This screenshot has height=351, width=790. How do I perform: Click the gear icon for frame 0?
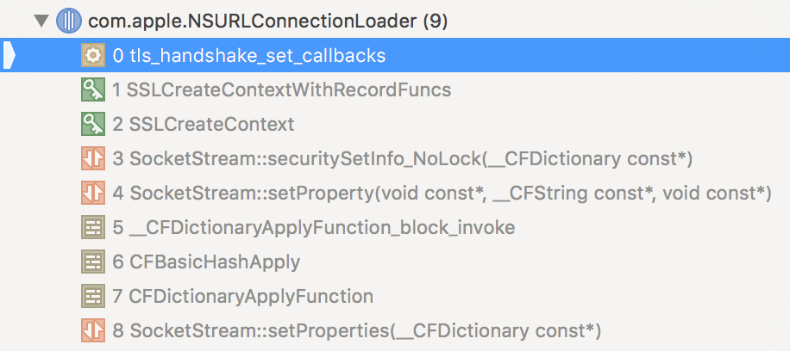click(91, 56)
